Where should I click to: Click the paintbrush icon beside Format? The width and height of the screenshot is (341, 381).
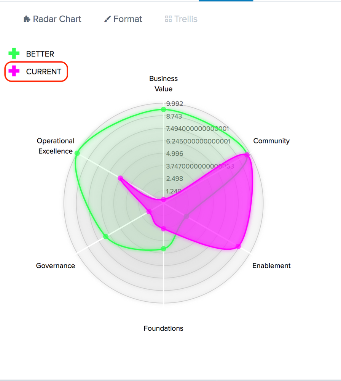click(107, 19)
